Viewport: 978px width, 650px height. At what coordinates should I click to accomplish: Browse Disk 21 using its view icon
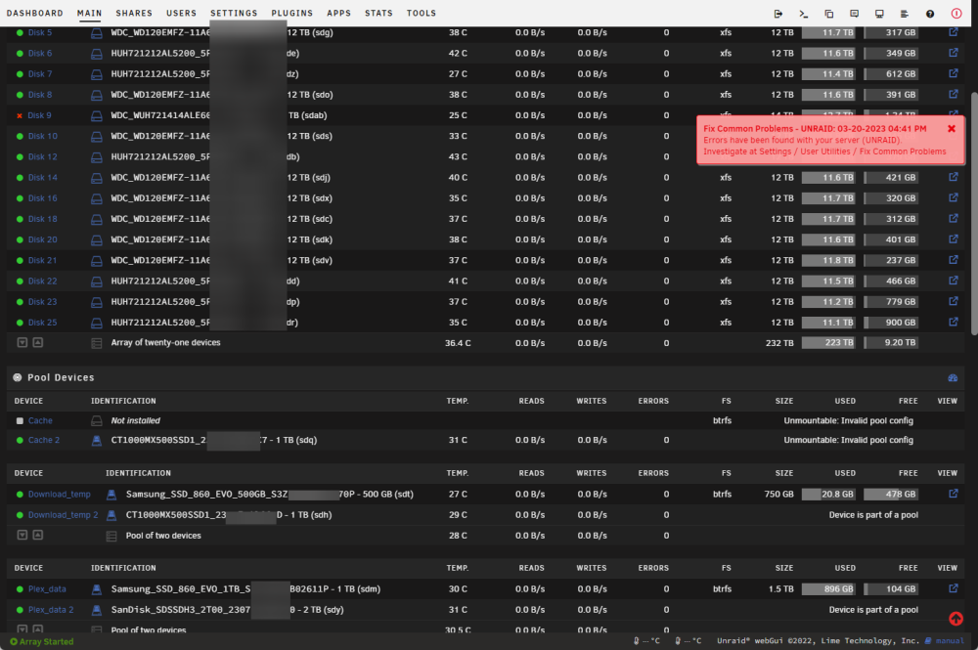pos(953,260)
